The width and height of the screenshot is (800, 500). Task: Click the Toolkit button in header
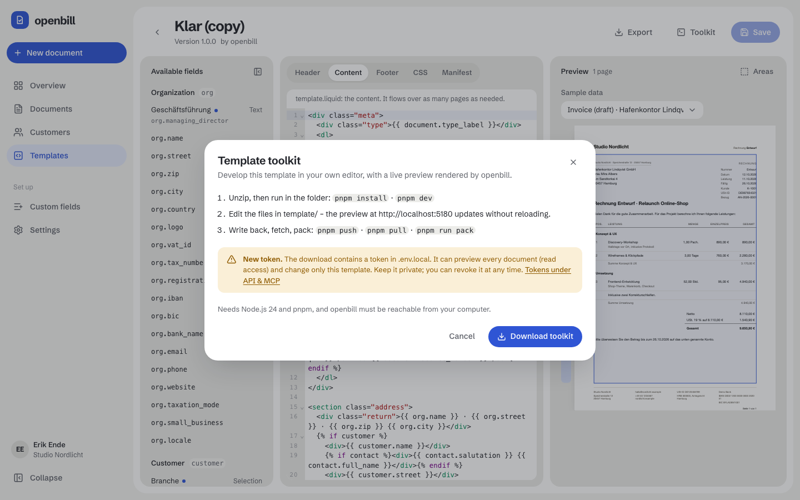696,32
